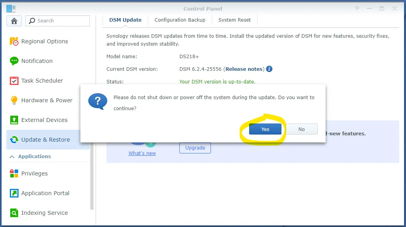406x227 pixels.
Task: Click the Privileges colored squares icon
Action: [14, 173]
